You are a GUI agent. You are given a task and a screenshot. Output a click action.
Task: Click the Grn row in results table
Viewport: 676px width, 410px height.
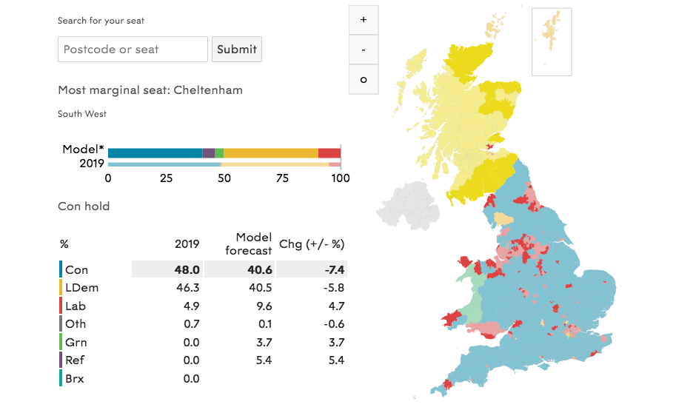[x=203, y=343]
